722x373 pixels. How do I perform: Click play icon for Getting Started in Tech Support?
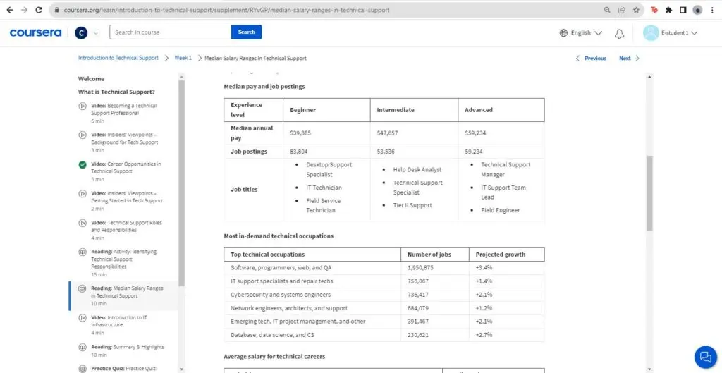click(x=82, y=193)
